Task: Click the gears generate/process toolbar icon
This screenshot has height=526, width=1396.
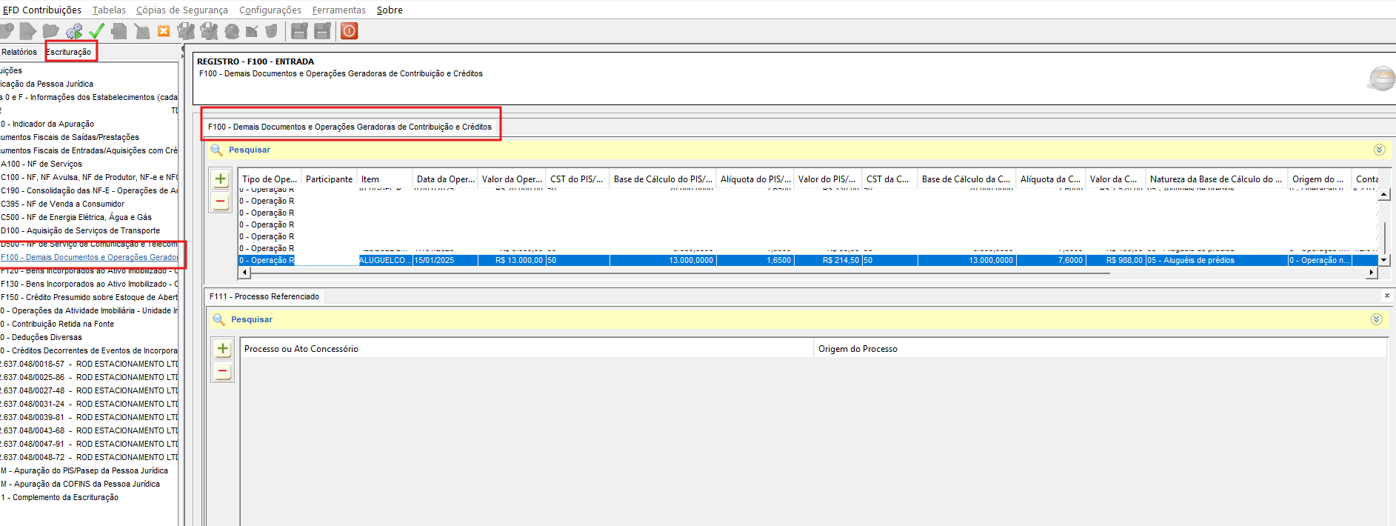Action: 74,31
